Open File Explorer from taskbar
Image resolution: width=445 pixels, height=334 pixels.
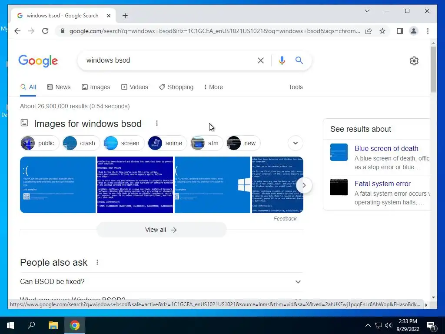(53, 325)
